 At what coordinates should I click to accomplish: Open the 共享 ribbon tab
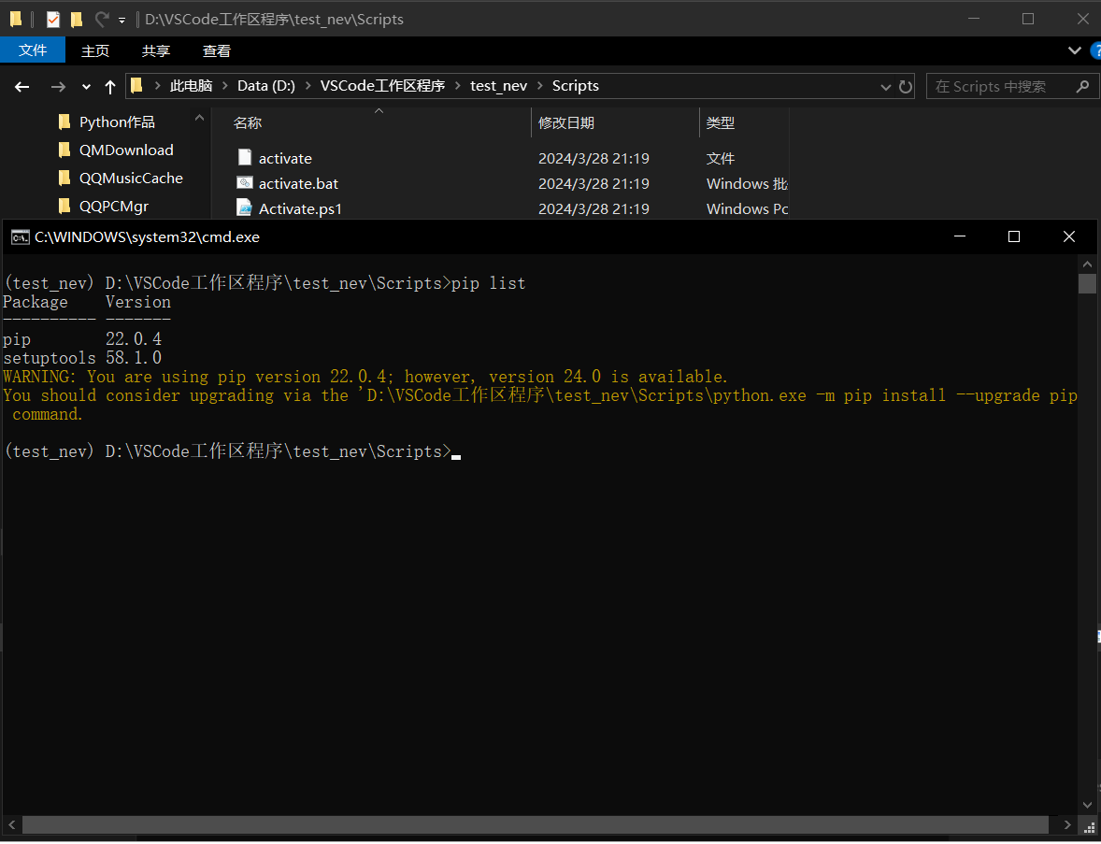click(156, 50)
